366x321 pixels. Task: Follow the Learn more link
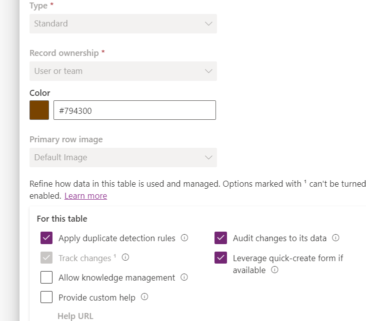[x=85, y=196]
